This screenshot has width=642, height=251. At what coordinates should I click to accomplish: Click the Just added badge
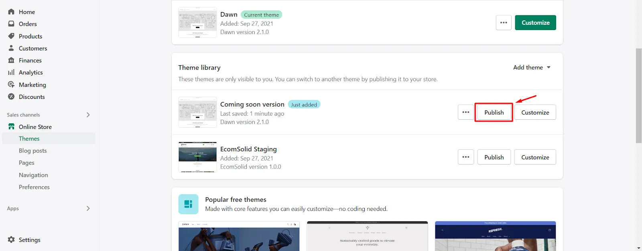[x=304, y=104]
